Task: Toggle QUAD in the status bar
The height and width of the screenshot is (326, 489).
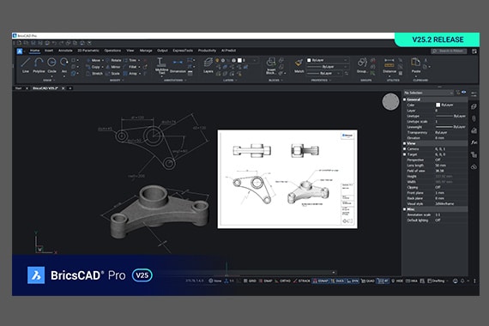Action: [368, 281]
